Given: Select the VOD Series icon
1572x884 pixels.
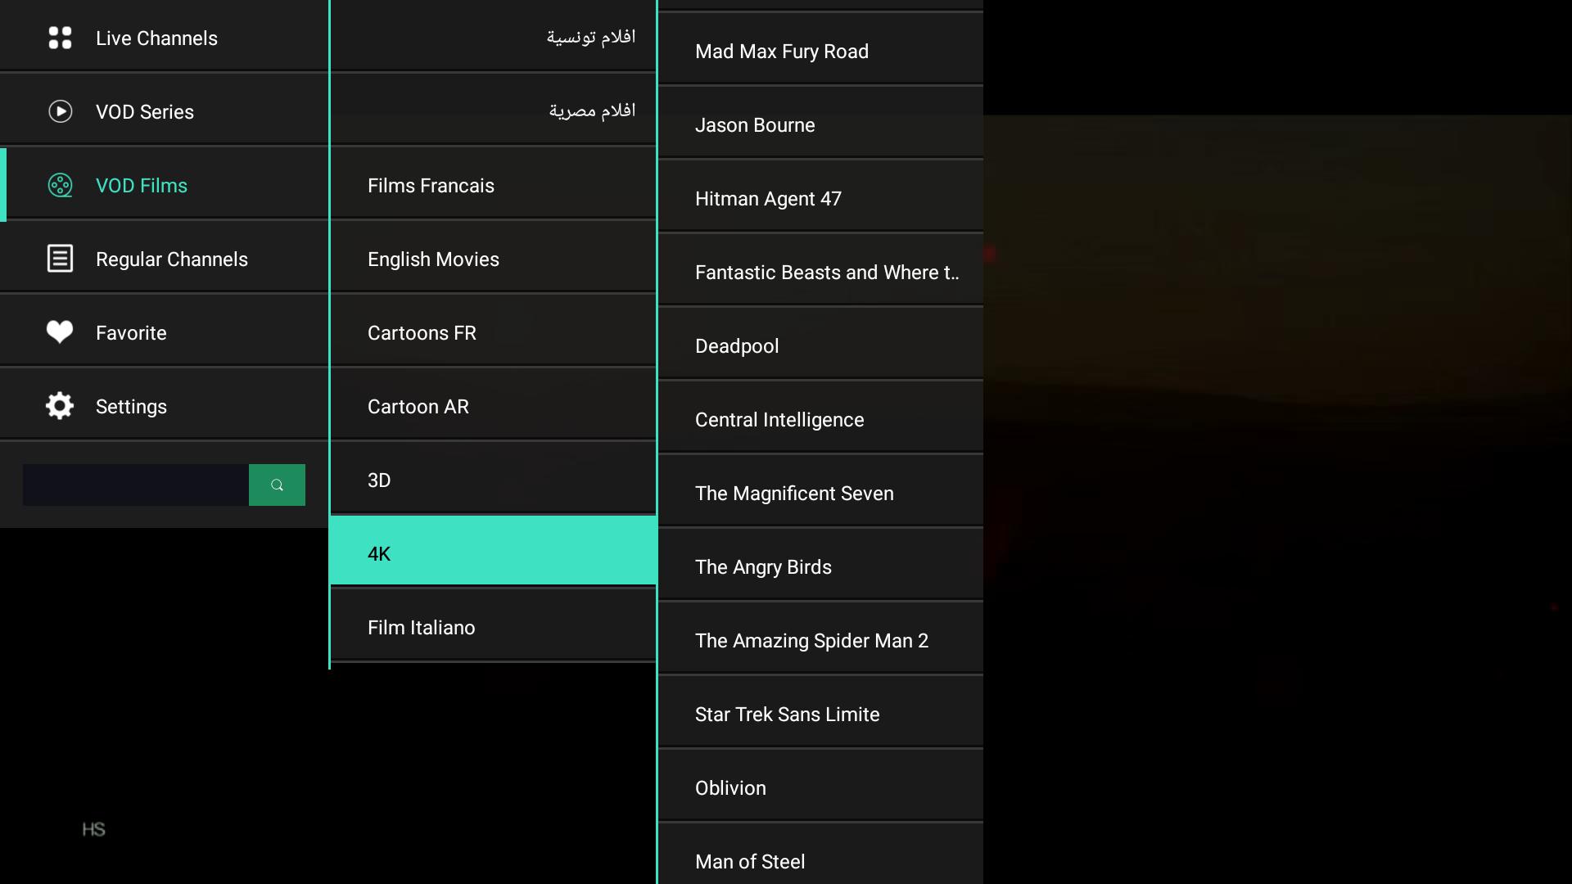Looking at the screenshot, I should [x=60, y=111].
